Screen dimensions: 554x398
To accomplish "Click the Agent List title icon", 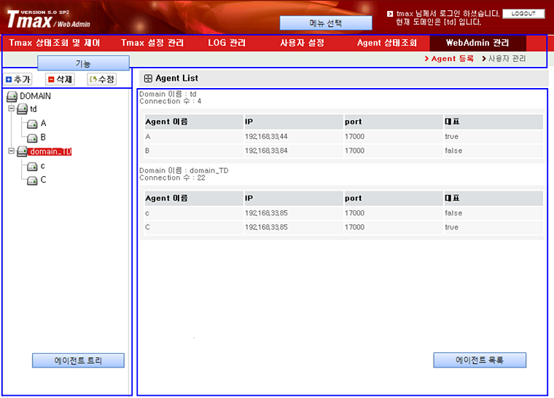I will (x=148, y=79).
